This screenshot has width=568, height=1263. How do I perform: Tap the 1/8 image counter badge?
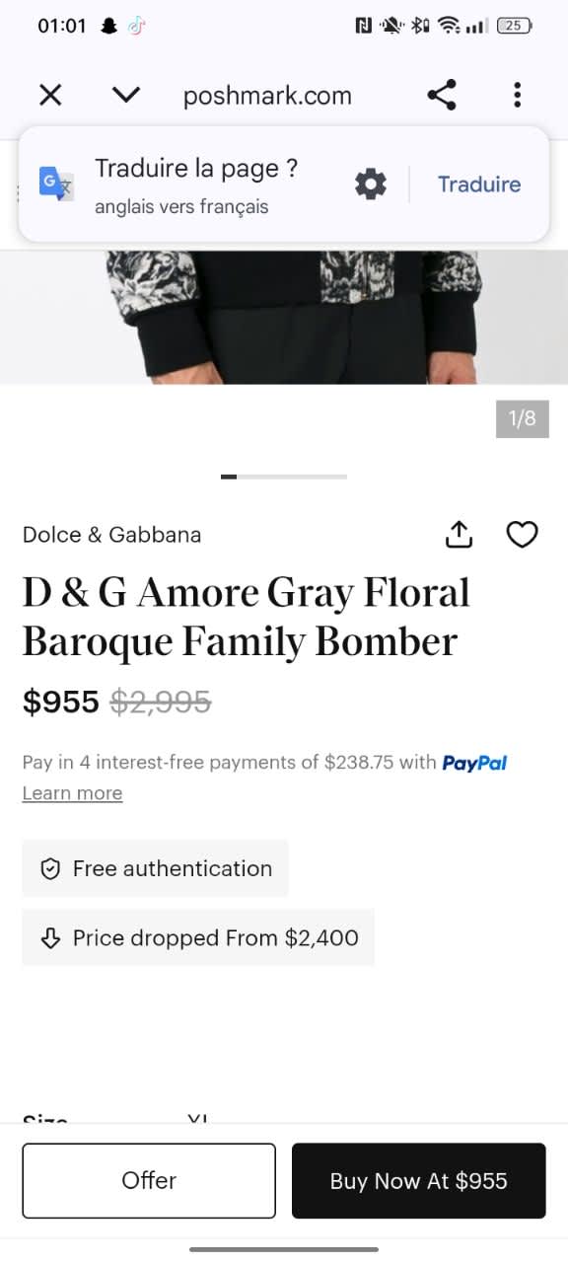point(522,418)
